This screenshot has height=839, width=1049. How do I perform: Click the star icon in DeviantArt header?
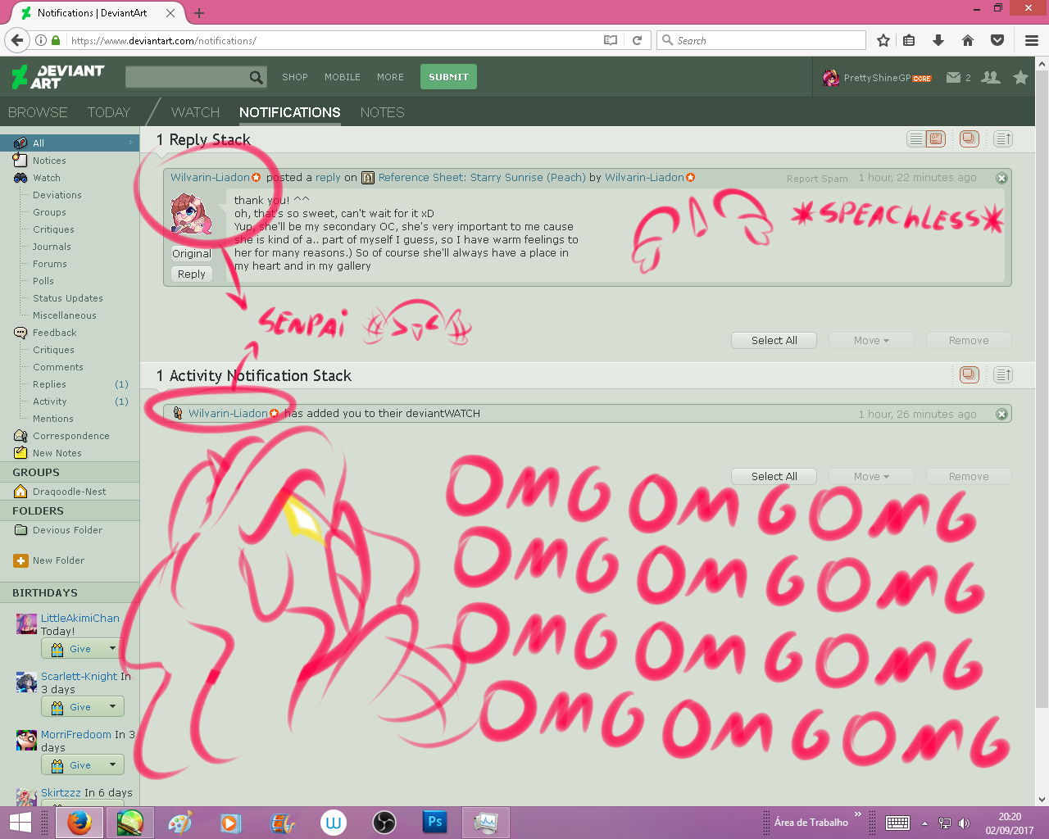pyautogui.click(x=1020, y=77)
